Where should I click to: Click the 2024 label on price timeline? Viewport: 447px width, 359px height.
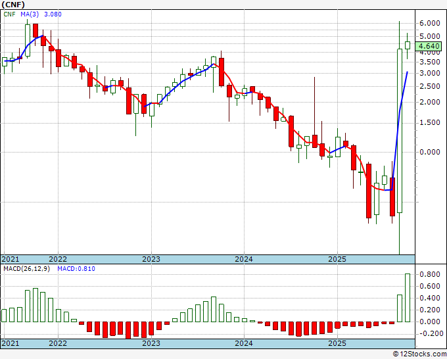[x=244, y=259]
